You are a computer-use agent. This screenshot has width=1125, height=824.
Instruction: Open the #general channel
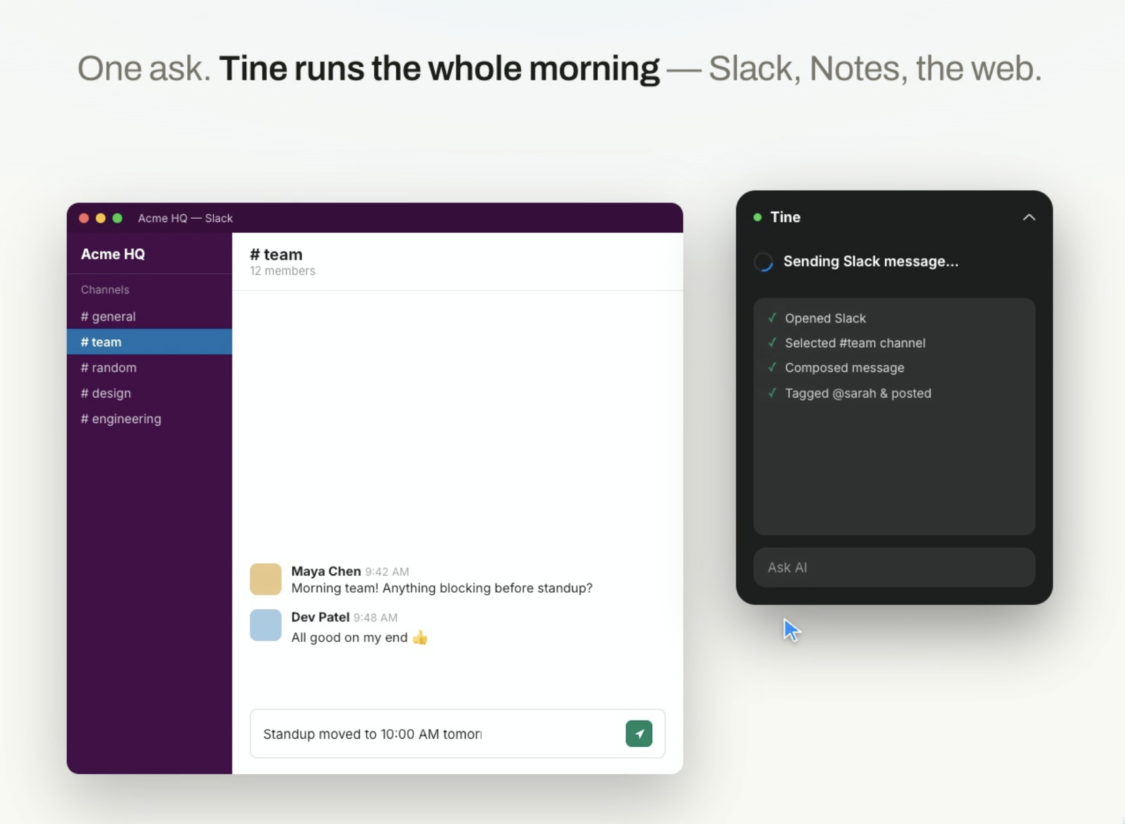tap(149, 316)
